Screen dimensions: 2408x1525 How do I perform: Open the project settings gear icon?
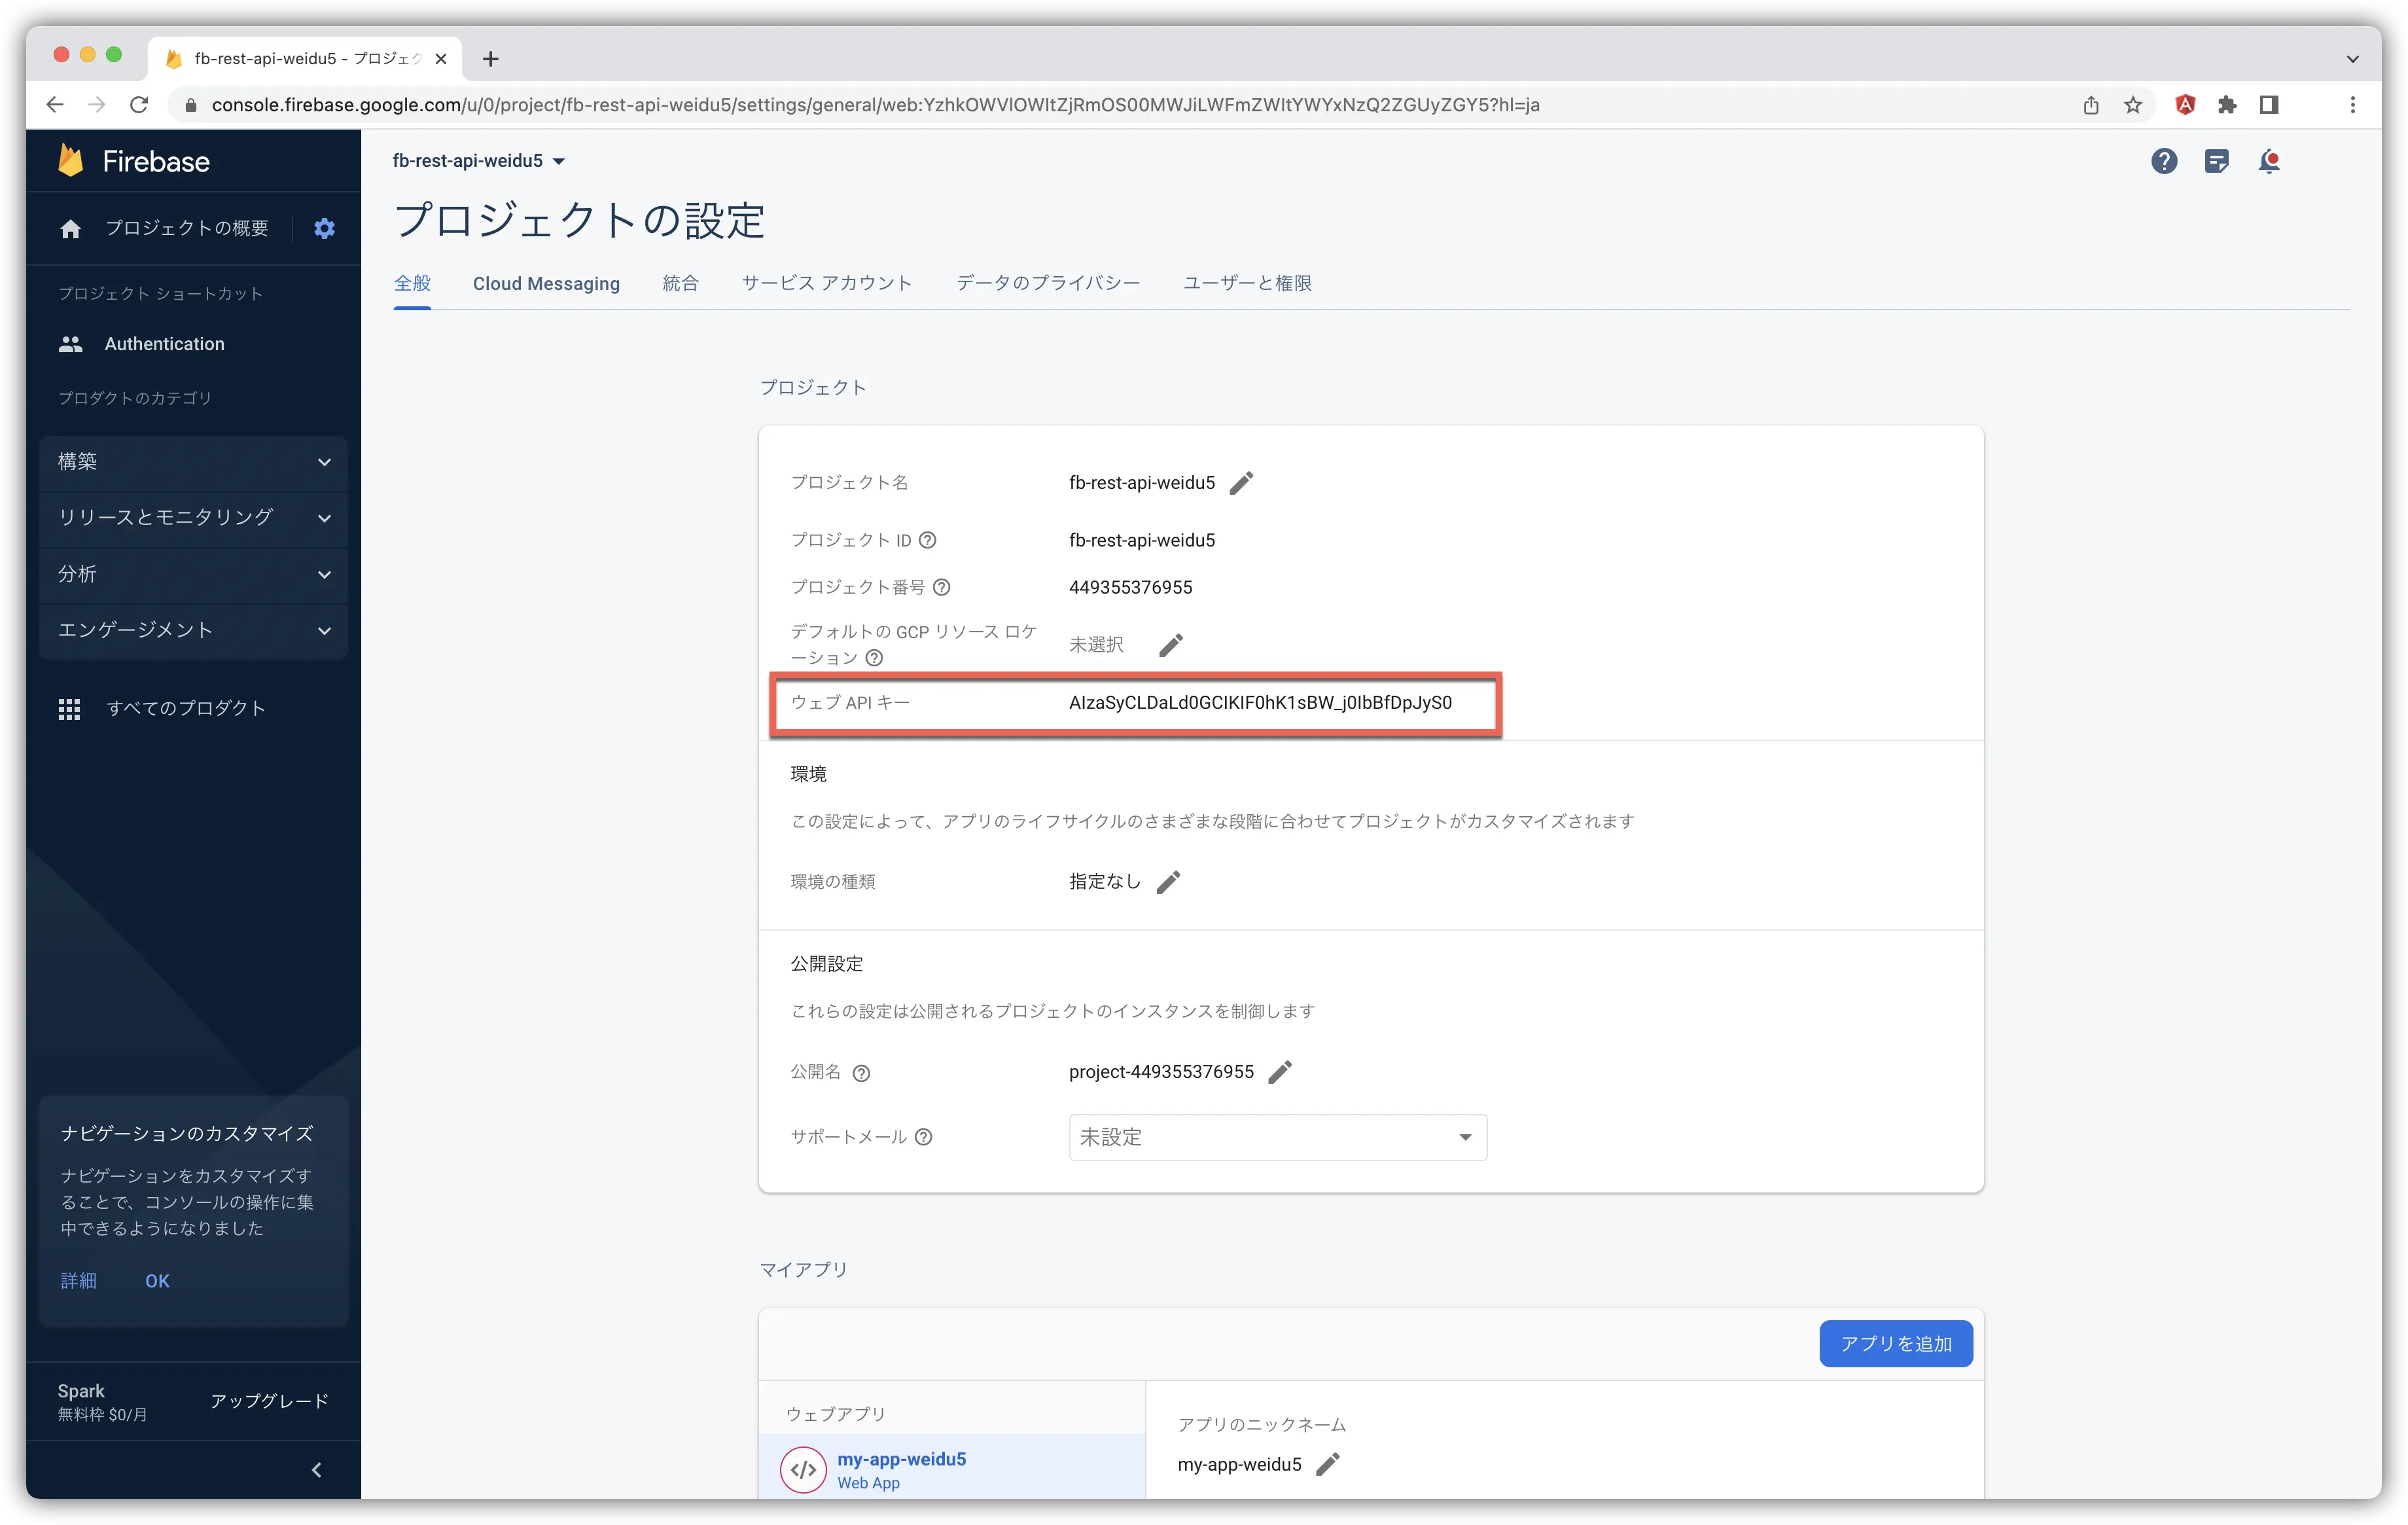(323, 228)
